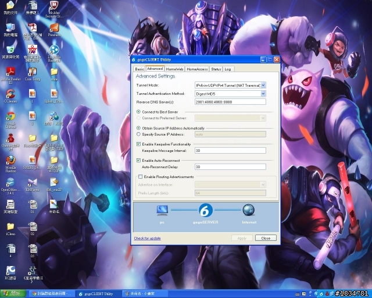Image resolution: width=372 pixels, height=298 pixels.
Task: Select Connect to Preferred Server option
Action: (x=138, y=118)
